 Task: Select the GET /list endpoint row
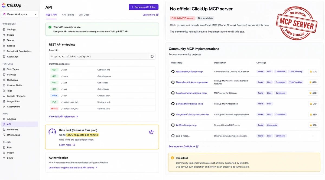[102, 83]
